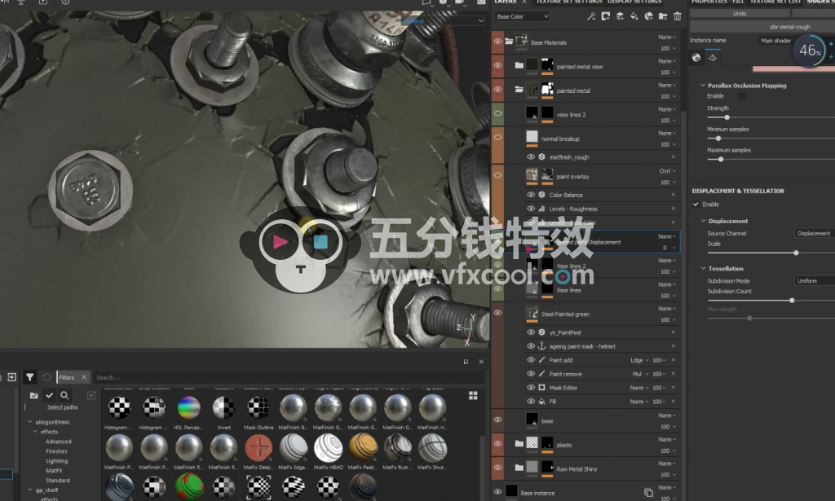835x501 pixels.
Task: Remove the matfinish_rough filter
Action: point(673,157)
